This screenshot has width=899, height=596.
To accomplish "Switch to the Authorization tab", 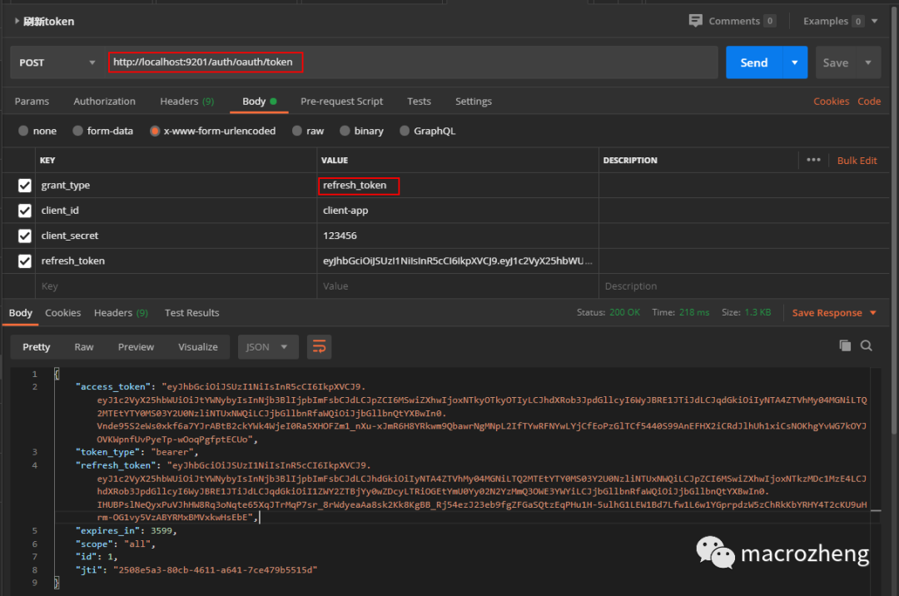I will point(104,102).
